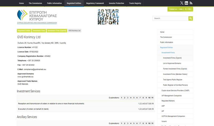
Task: Click Investment Services explanation 5
Action: coord(134,98)
